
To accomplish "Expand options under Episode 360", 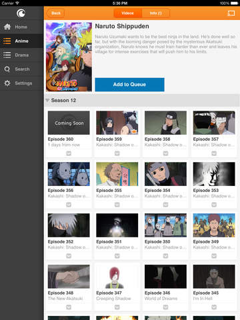I will tap(69, 153).
